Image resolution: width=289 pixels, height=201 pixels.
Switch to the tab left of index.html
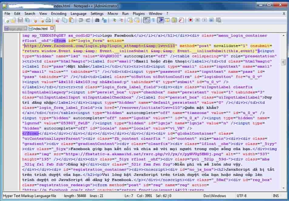tap(15, 28)
